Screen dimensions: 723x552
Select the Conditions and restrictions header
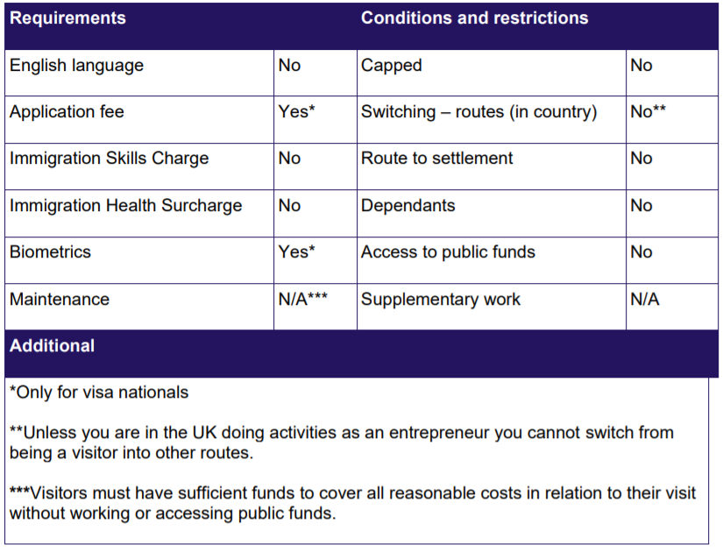point(474,18)
